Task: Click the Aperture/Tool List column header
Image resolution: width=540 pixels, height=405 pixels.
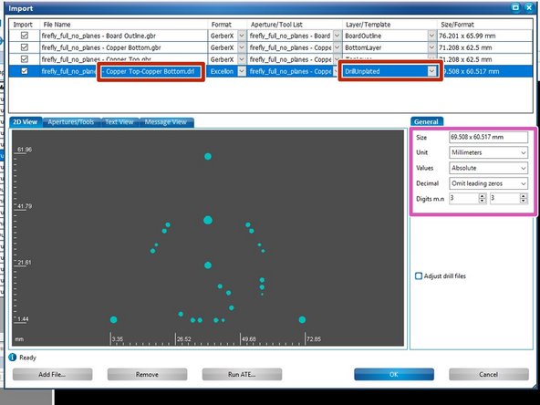Action: 276,25
